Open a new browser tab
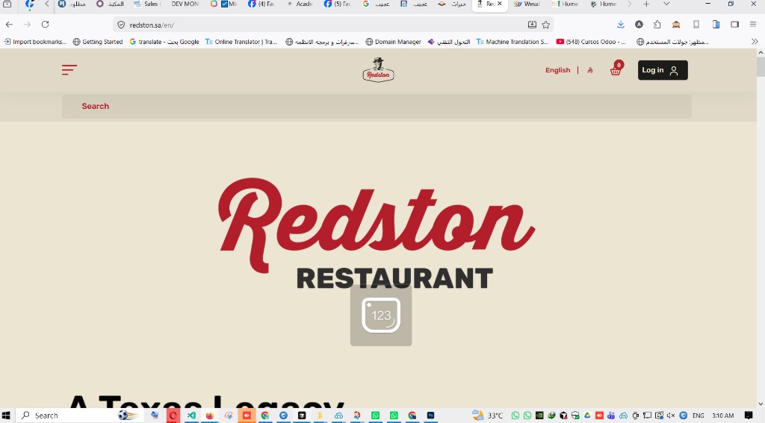765x423 pixels. click(646, 4)
